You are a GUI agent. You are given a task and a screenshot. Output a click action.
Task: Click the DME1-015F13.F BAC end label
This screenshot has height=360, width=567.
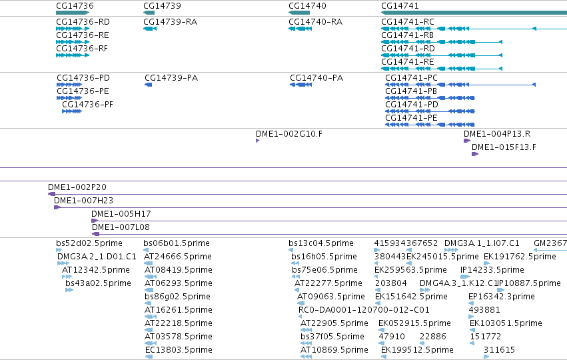point(504,147)
